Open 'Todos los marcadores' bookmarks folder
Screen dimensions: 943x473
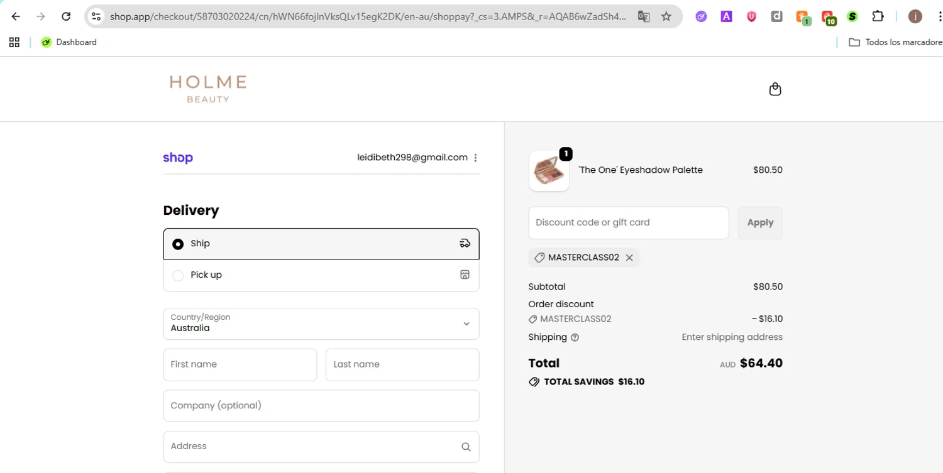click(x=895, y=42)
